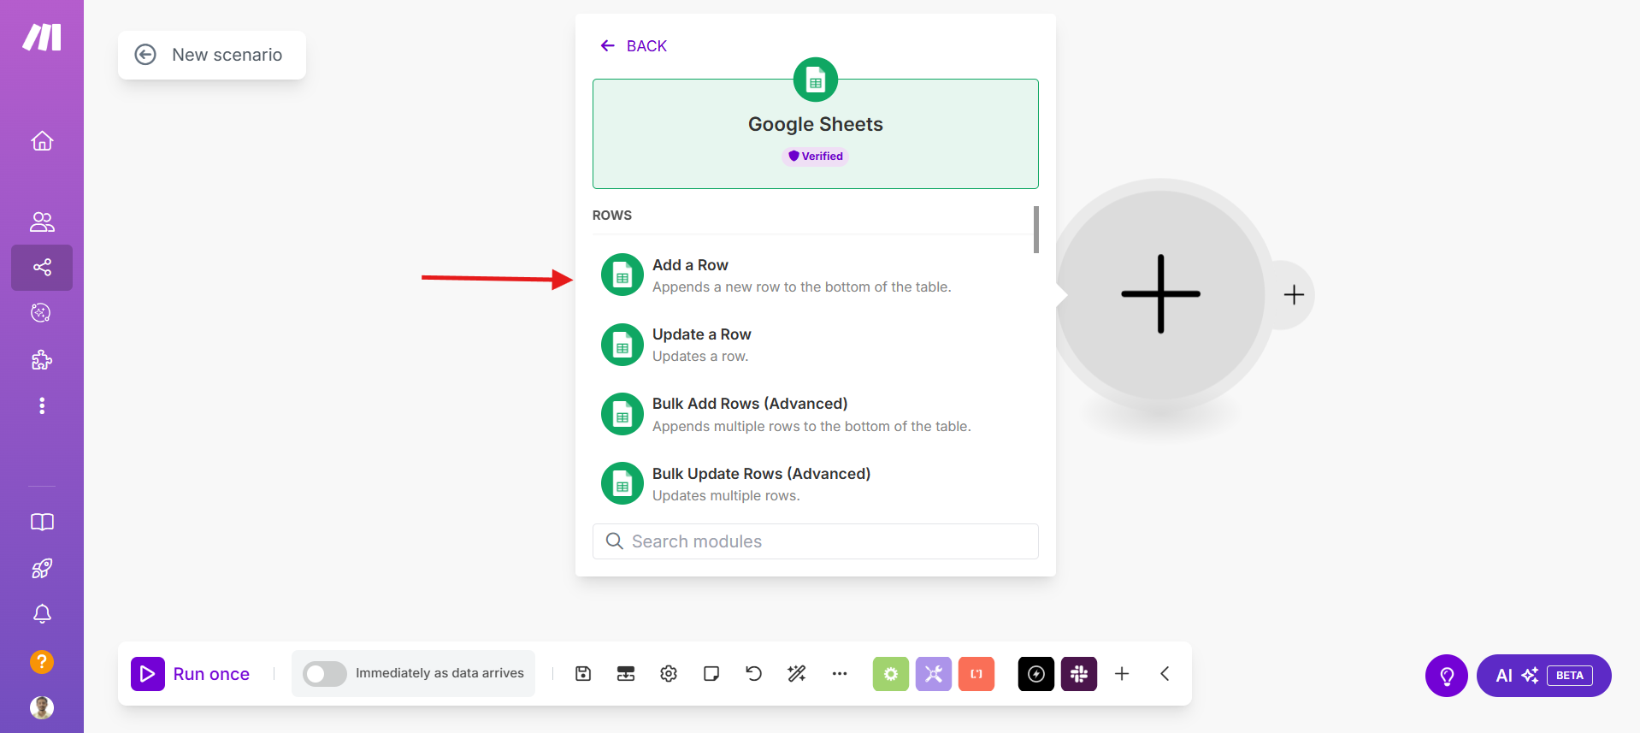Add another module with small plus
Viewport: 1640px width, 733px height.
click(1294, 295)
